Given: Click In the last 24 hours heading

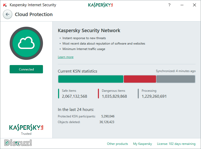Looking at the screenshot, I should 76,110.
